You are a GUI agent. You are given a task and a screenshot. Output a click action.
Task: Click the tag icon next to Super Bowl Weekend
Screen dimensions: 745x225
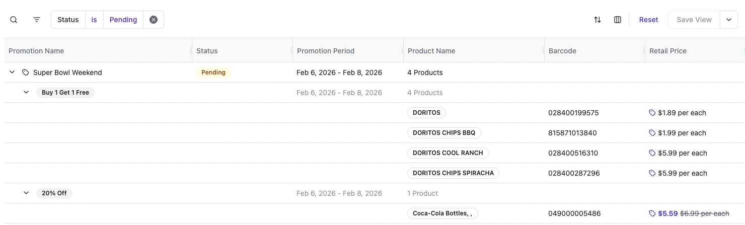click(26, 72)
